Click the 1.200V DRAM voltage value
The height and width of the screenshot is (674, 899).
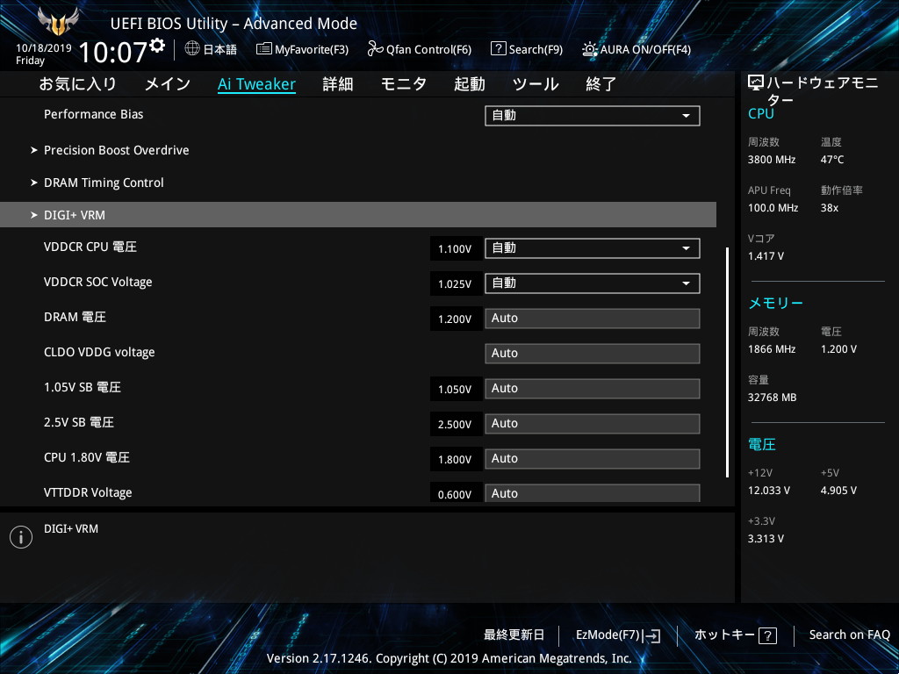coord(456,319)
